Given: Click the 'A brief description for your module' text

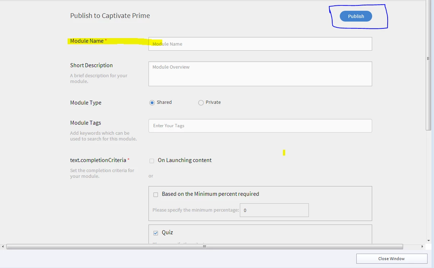Looking at the screenshot, I should click(x=99, y=78).
